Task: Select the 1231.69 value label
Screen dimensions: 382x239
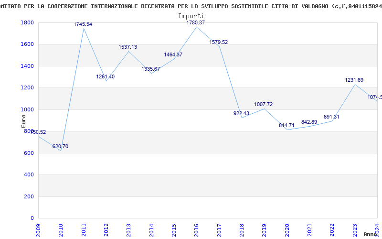Action: click(x=354, y=80)
